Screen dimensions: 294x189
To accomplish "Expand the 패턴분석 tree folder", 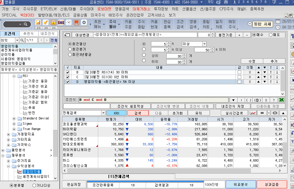I will coord(3,150).
